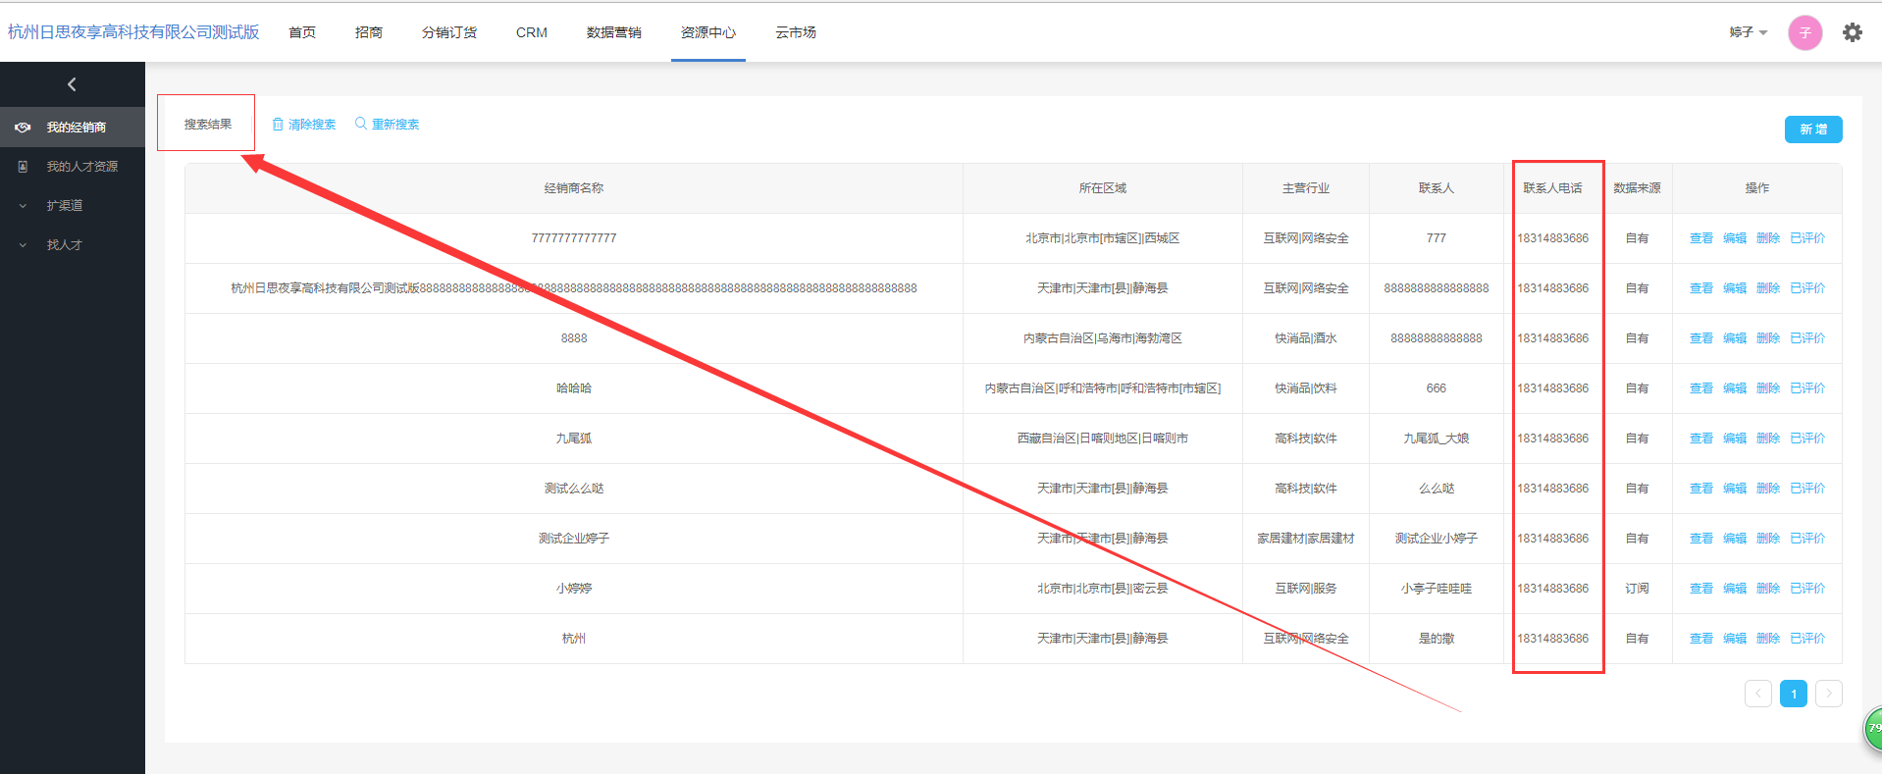Select the 搜索结果 tab

(207, 125)
